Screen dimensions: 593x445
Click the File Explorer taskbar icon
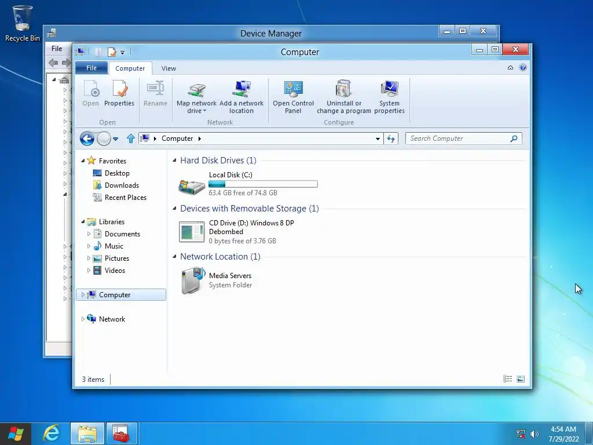pos(87,433)
